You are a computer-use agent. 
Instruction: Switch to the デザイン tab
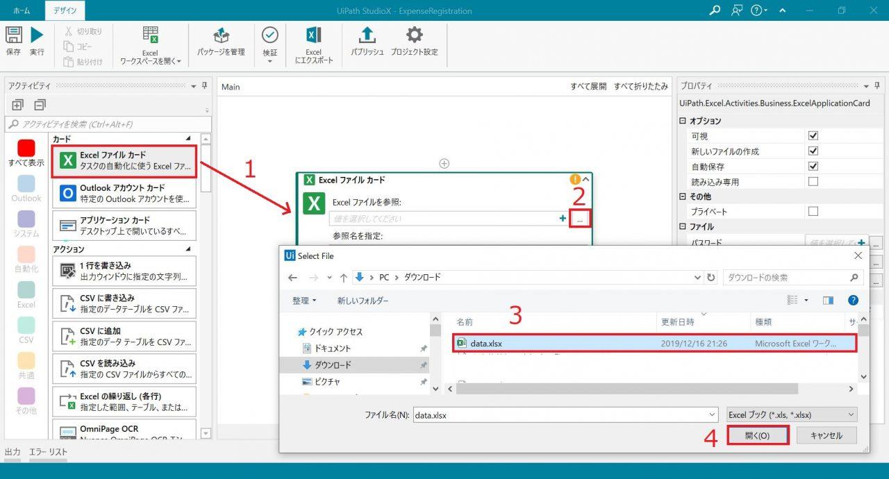click(x=65, y=11)
